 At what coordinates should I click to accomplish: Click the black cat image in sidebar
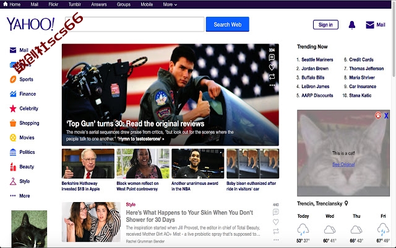[x=29, y=229]
